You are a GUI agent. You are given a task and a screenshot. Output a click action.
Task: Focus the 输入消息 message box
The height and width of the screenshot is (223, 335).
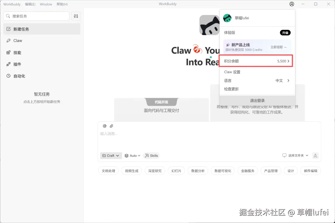209,139
